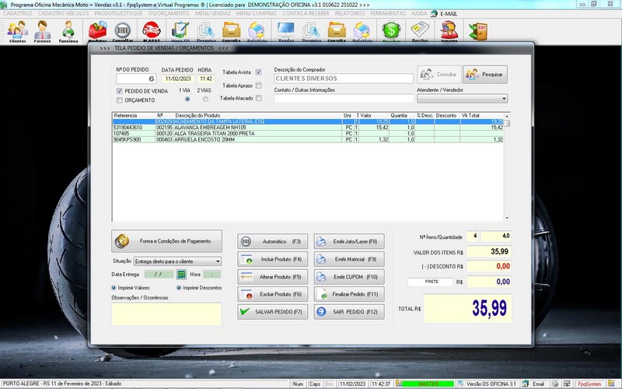
Task: Click the PLACAS motorcycle toolbar icon
Action: pyautogui.click(x=152, y=30)
